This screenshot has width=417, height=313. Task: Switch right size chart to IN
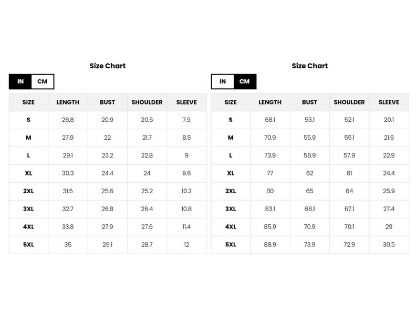[x=223, y=81]
